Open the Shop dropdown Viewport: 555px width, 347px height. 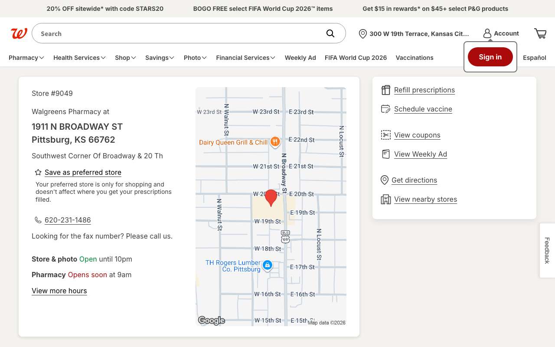126,58
